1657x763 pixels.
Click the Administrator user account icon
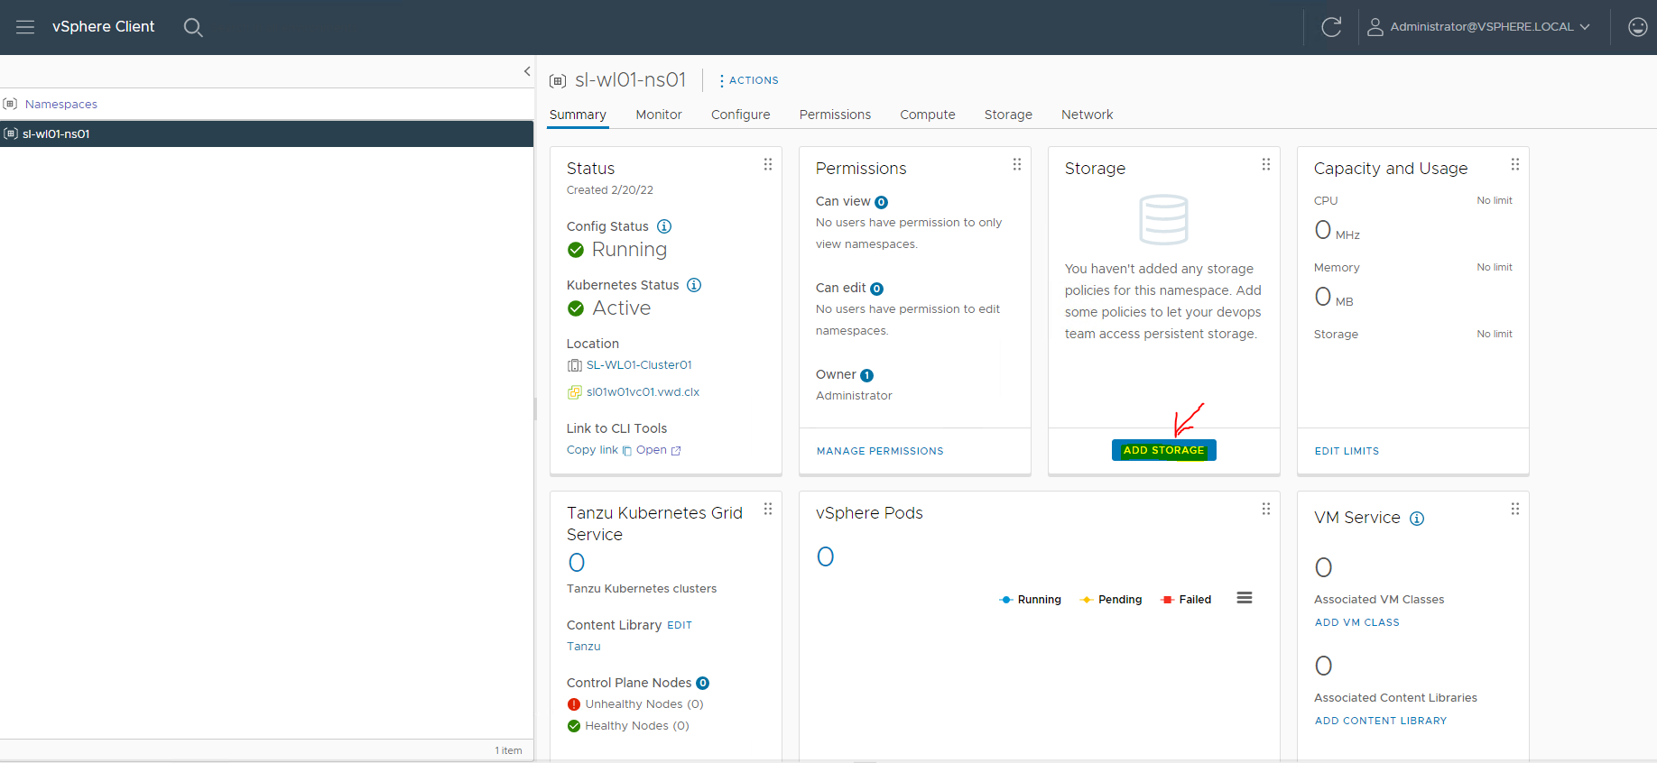(1375, 27)
